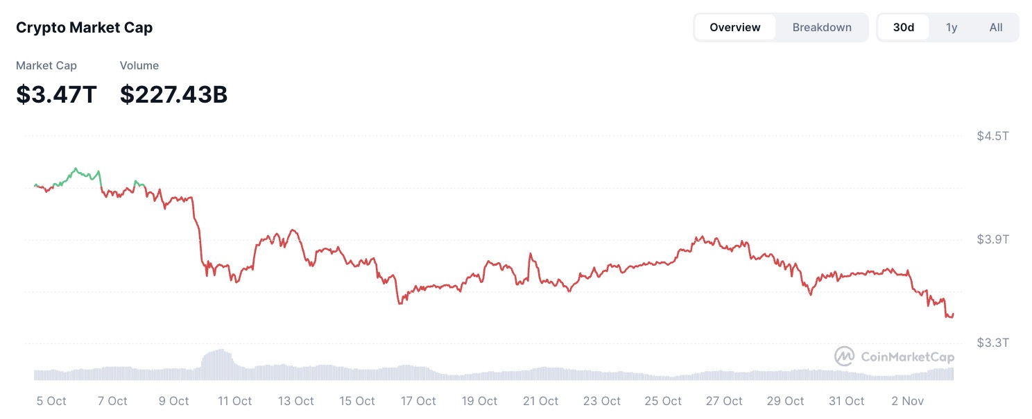The image size is (1032, 419).
Task: Switch to the Overview tab
Action: tap(735, 28)
